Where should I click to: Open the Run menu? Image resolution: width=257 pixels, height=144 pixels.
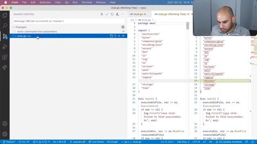tap(75, 2)
